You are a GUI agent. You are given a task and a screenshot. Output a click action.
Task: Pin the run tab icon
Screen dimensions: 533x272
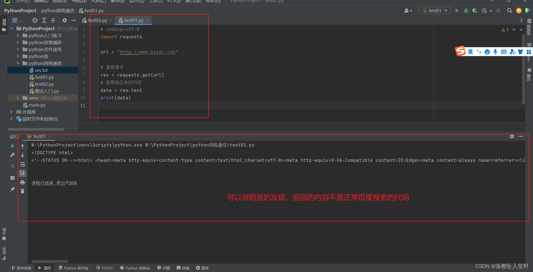[12, 189]
